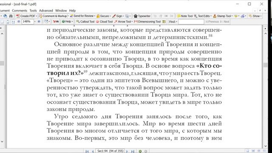
Task: Open the Help menu in menu bar
Action: 72,11
